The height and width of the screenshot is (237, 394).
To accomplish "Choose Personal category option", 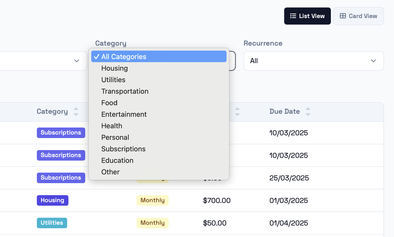I will (115, 137).
